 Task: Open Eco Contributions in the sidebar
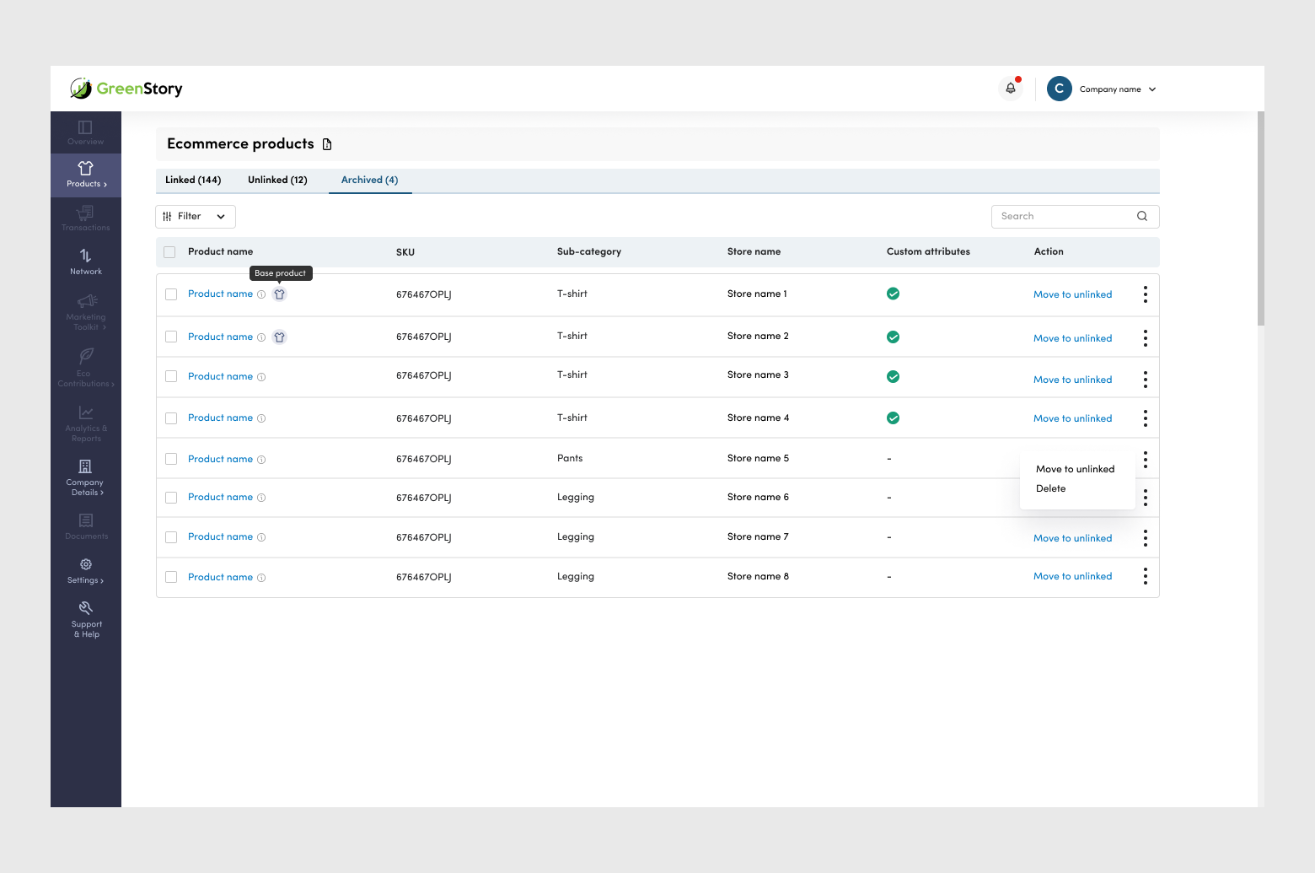pyautogui.click(x=85, y=368)
